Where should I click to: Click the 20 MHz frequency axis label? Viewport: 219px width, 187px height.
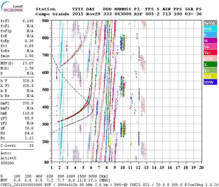point(201,168)
